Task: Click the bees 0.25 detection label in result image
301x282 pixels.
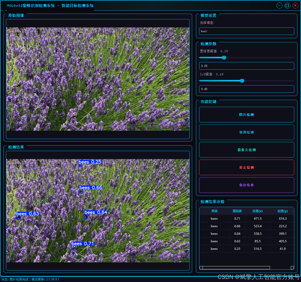Action: point(90,162)
